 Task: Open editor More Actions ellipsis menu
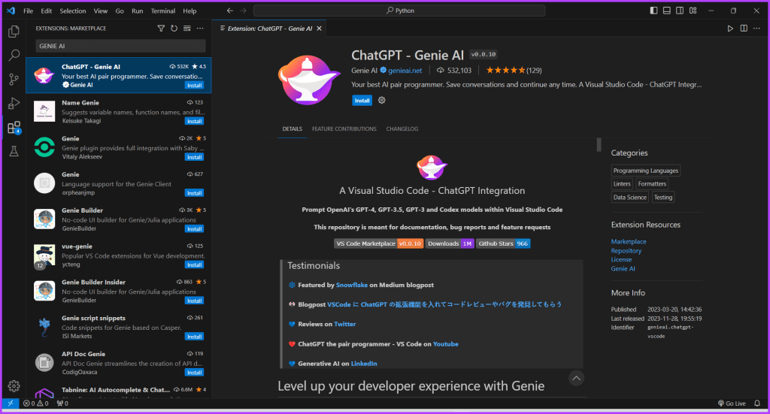pos(756,29)
